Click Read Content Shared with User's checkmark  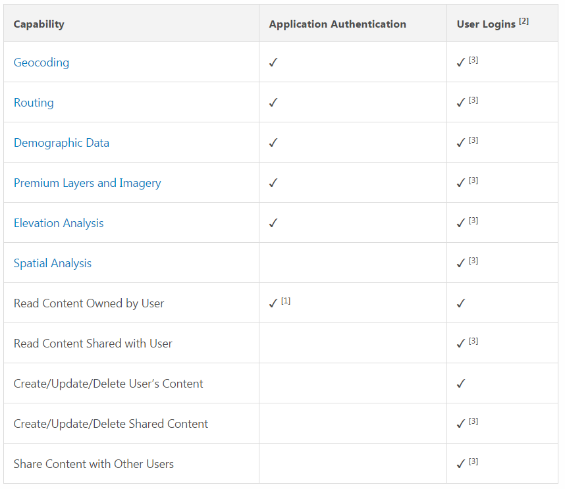[x=461, y=344]
